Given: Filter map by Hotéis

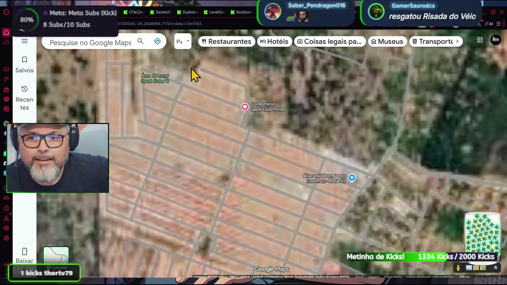Looking at the screenshot, I should tap(274, 42).
